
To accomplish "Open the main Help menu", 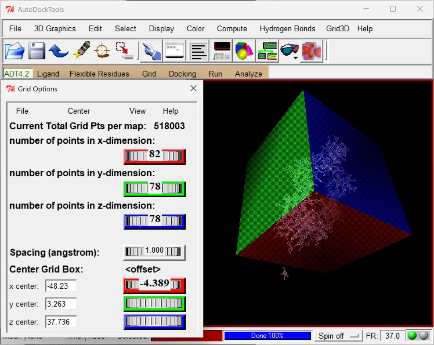I will (365, 29).
